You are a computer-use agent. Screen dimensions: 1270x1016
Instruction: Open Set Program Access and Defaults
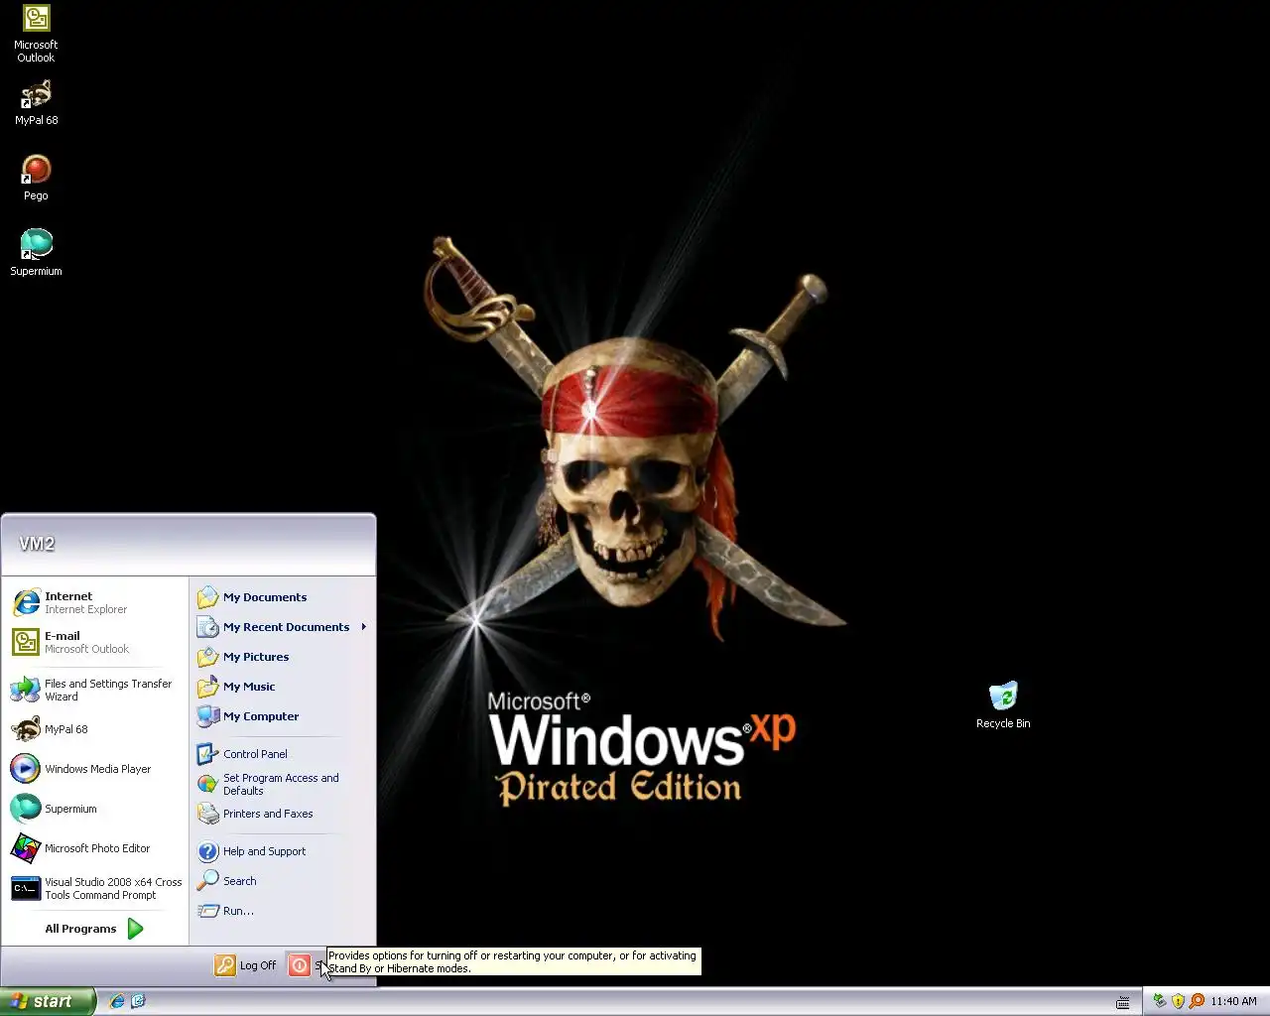282,784
